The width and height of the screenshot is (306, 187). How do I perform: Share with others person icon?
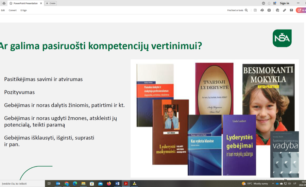click(277, 10)
